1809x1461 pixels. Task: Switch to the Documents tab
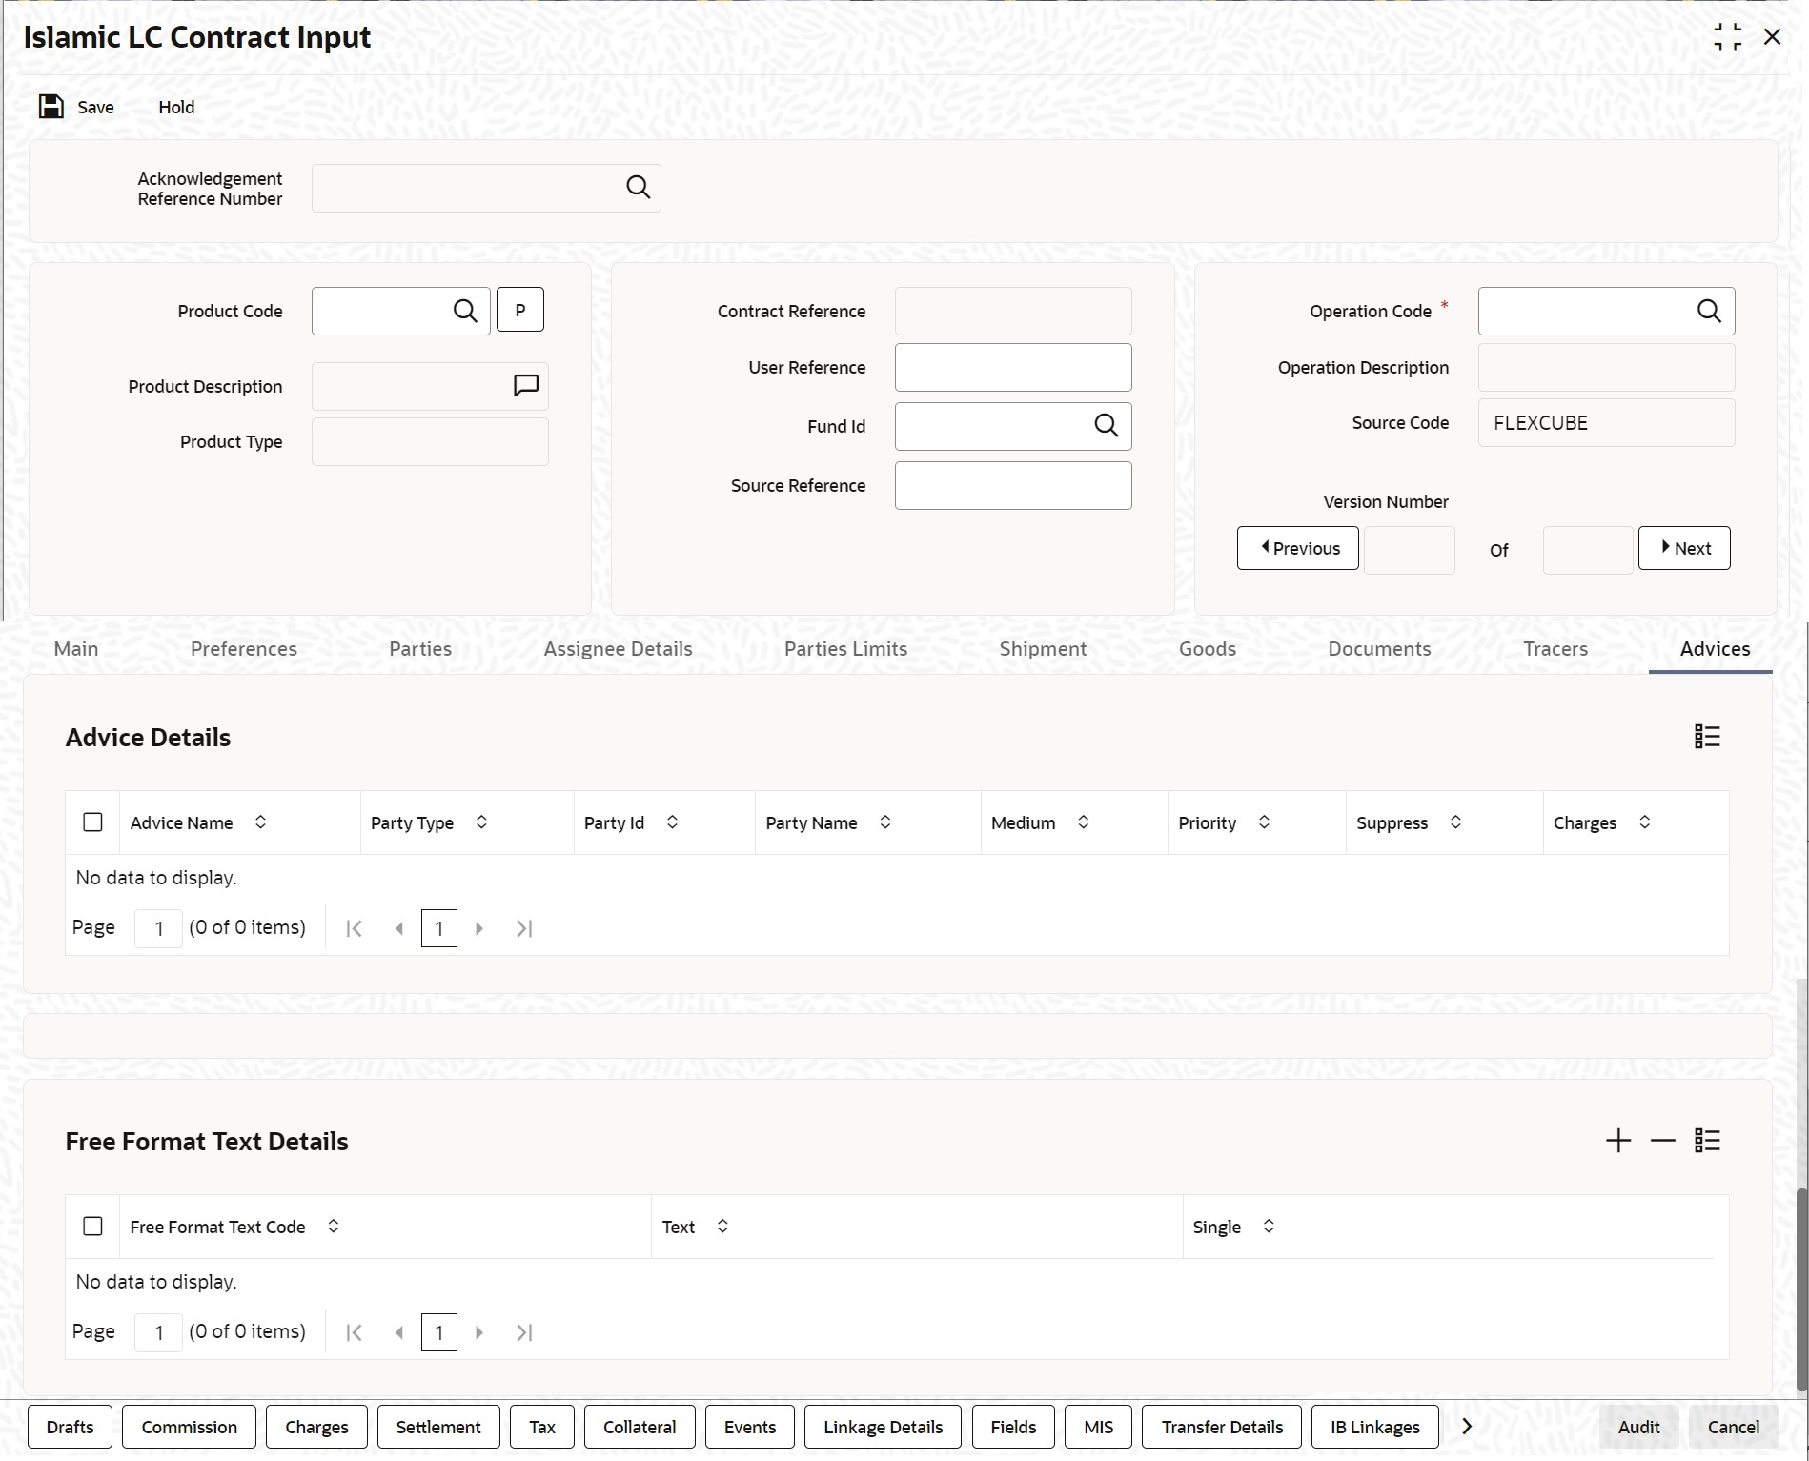point(1379,649)
